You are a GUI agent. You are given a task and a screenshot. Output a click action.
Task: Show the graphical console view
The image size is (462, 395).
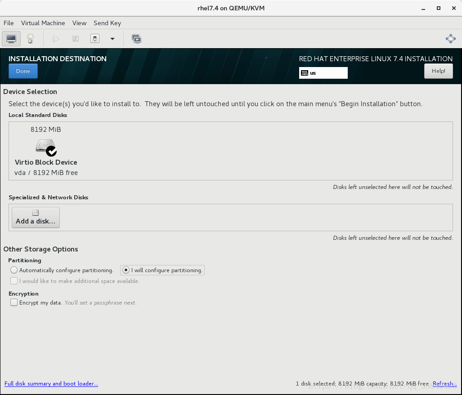[x=11, y=39]
